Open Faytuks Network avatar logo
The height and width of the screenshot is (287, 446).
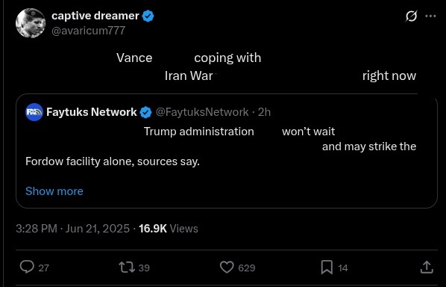coord(34,112)
